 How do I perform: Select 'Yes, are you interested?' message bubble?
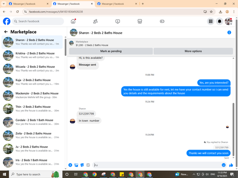[214, 83]
